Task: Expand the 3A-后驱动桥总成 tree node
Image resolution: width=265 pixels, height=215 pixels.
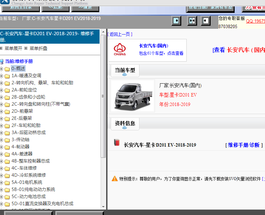Action: (x=1, y=133)
